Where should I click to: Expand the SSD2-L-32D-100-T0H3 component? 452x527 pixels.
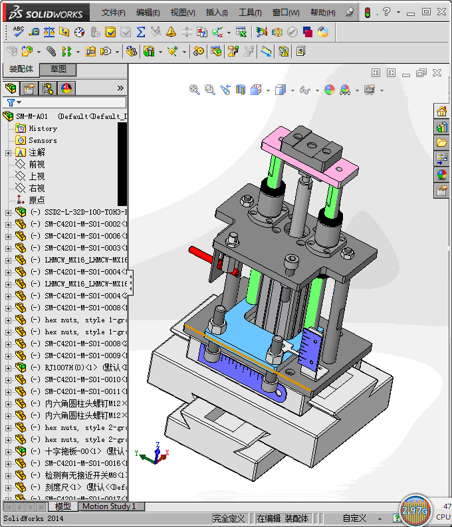(8, 213)
